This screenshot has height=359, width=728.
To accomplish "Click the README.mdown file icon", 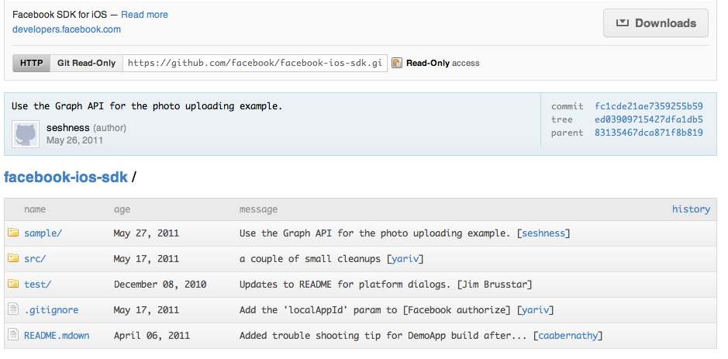I will [x=12, y=335].
